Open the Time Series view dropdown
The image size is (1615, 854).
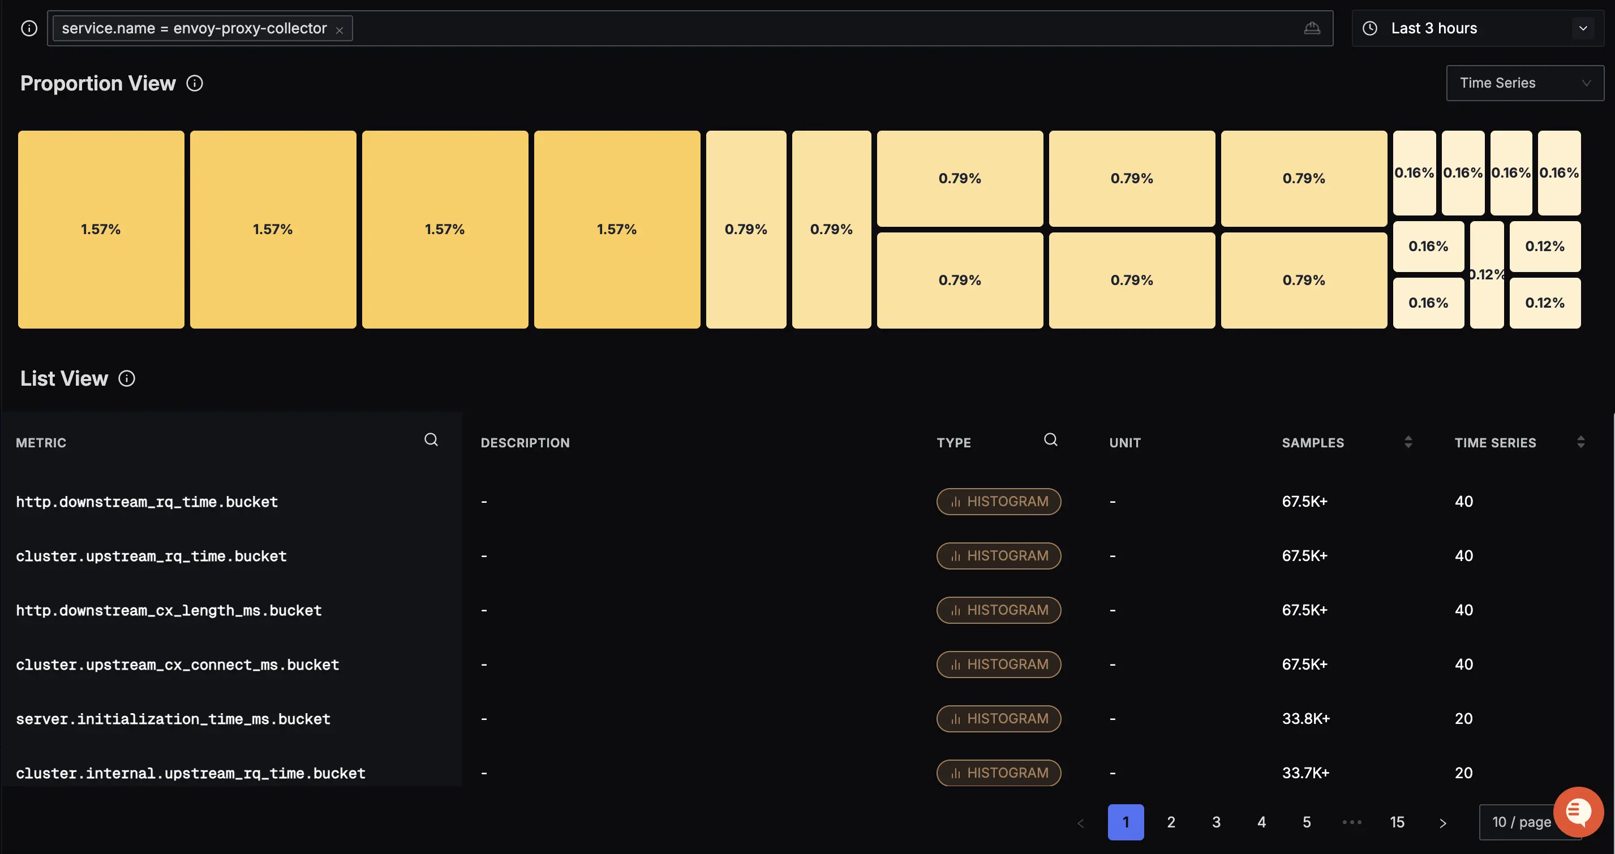(1524, 83)
